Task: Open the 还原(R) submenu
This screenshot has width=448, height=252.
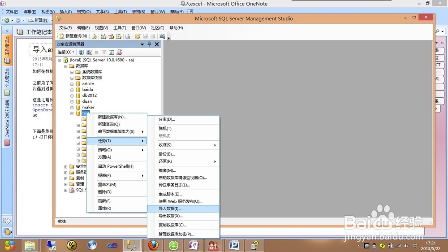Action: point(183,161)
